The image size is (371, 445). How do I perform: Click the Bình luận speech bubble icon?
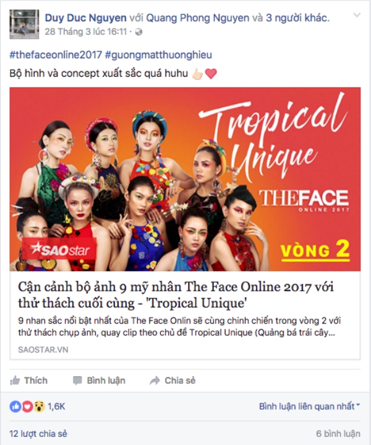[x=77, y=381]
